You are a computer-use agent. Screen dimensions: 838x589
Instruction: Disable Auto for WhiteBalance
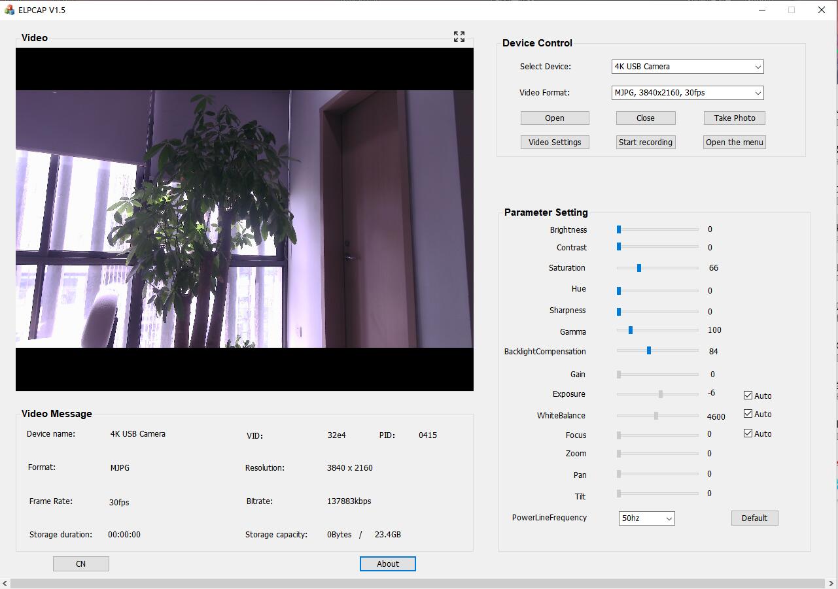[748, 414]
